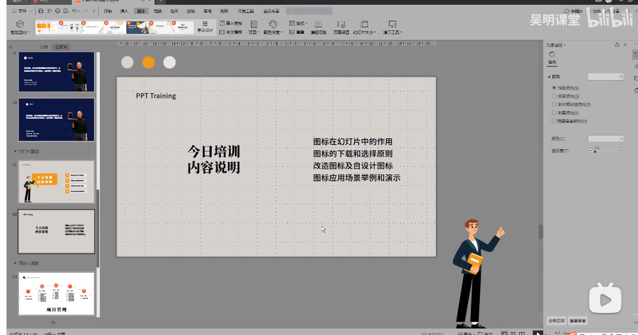Switch to 插入 Insert tab
The width and height of the screenshot is (638, 335).
[x=124, y=11]
